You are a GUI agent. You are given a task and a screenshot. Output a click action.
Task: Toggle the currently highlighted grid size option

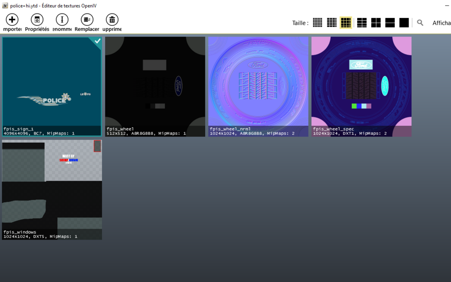pyautogui.click(x=346, y=22)
